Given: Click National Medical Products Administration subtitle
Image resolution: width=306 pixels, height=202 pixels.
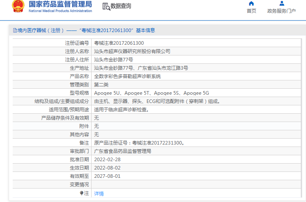Looking at the screenshot, I should point(60,11).
